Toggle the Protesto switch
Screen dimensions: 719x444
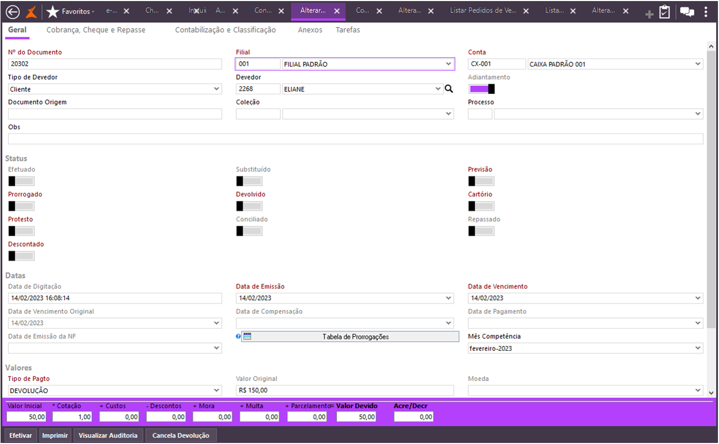22,230
